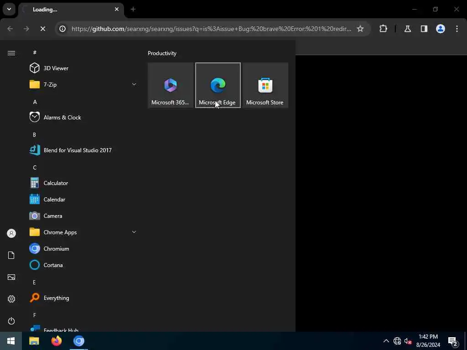Click the letter B section header
Viewport: 467px width, 350px height.
(35, 134)
